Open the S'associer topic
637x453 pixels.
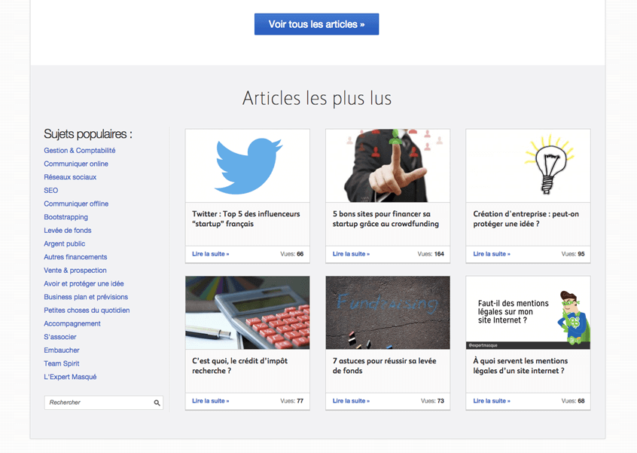(60, 337)
